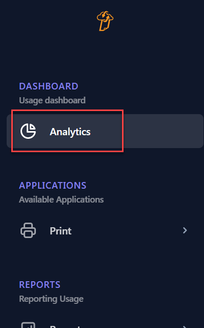Select the partially visible Reports menu entry
Viewport: 204px width, 328px height.
point(105,325)
